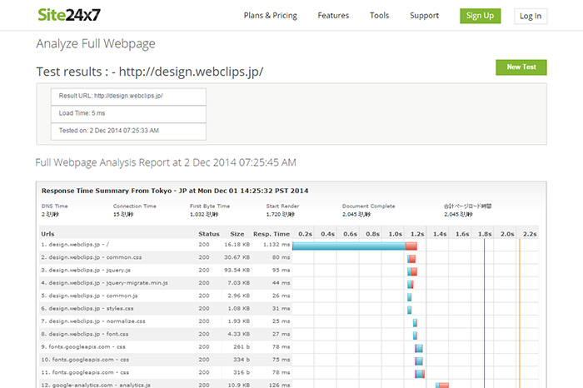Viewport: 583px width, 388px height.
Task: Click the Site24x7 logo
Action: (x=69, y=15)
